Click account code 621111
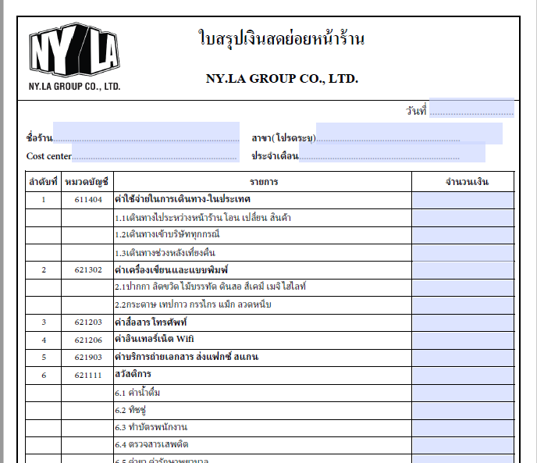Image resolution: width=537 pixels, height=463 pixels. (x=88, y=376)
